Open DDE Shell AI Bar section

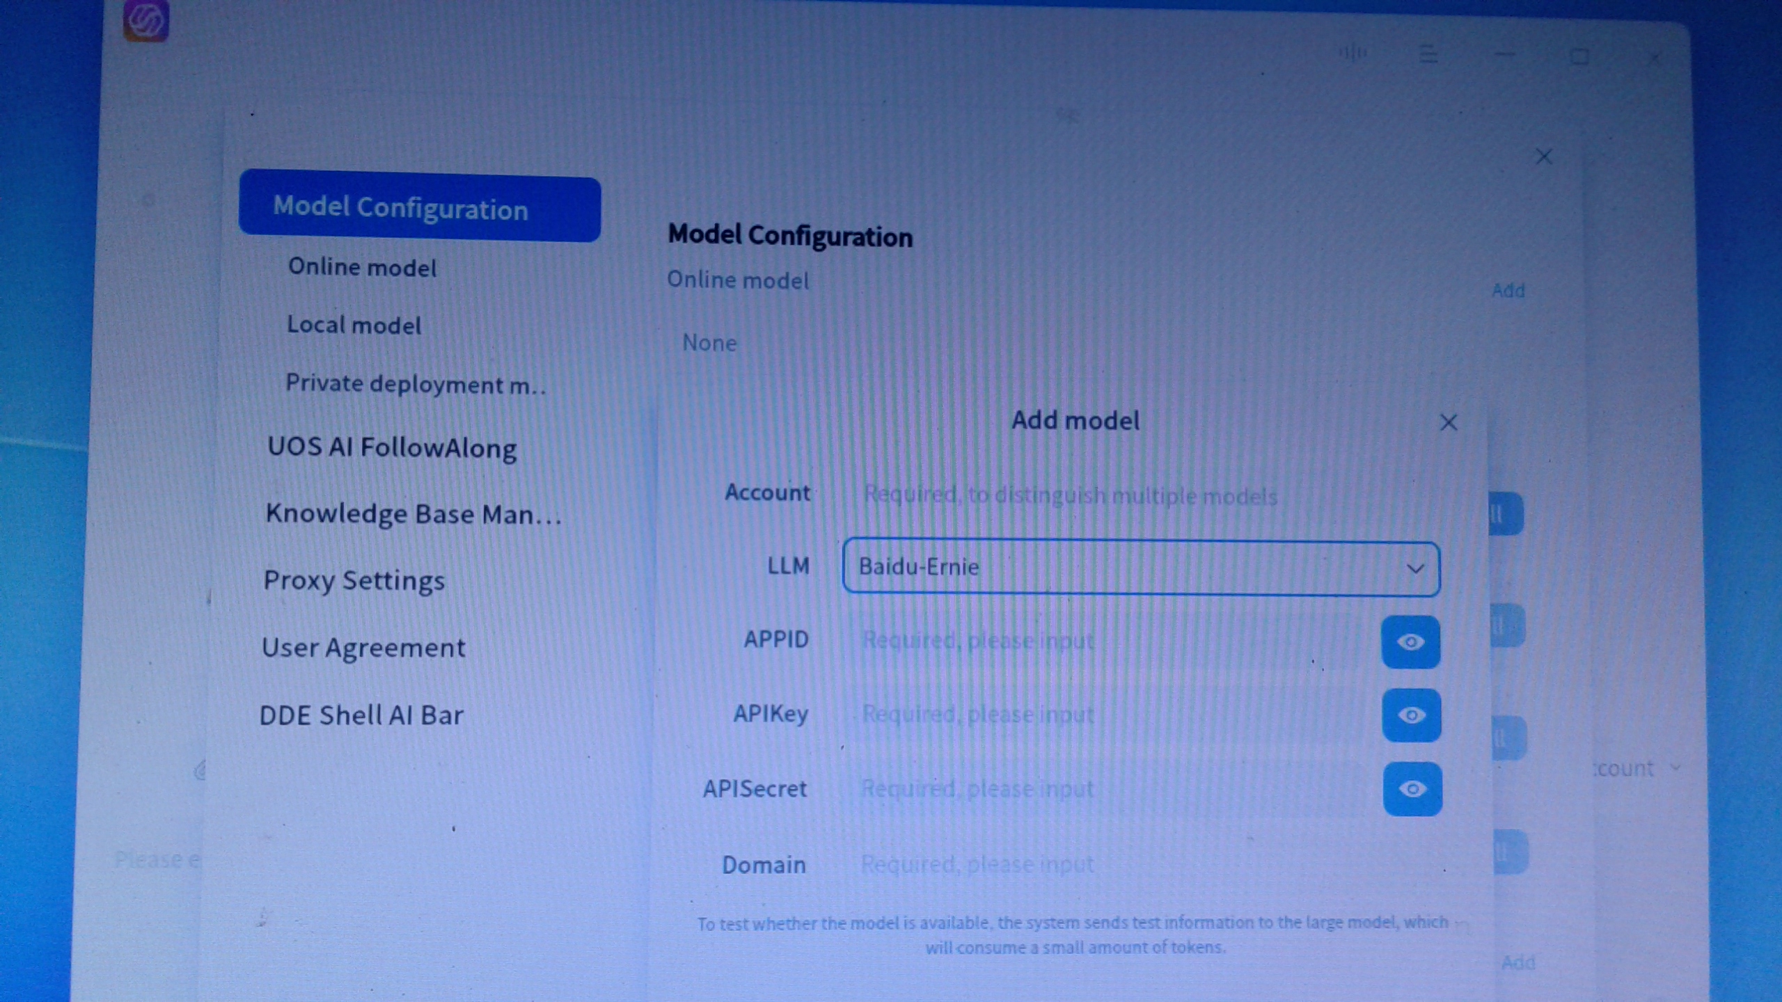[x=361, y=715]
